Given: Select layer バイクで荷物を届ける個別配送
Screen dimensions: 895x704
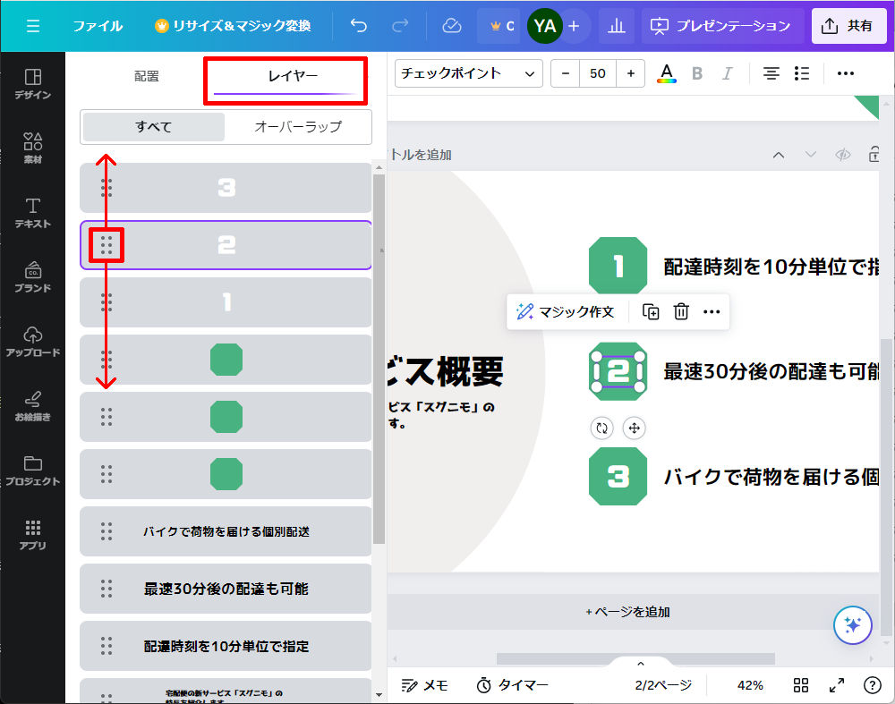Looking at the screenshot, I should pyautogui.click(x=226, y=531).
